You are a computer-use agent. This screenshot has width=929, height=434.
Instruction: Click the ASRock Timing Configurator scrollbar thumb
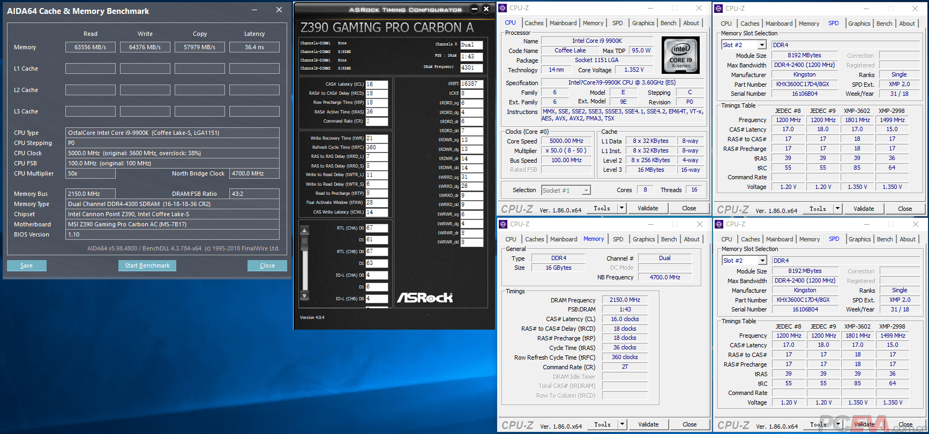pos(305,242)
